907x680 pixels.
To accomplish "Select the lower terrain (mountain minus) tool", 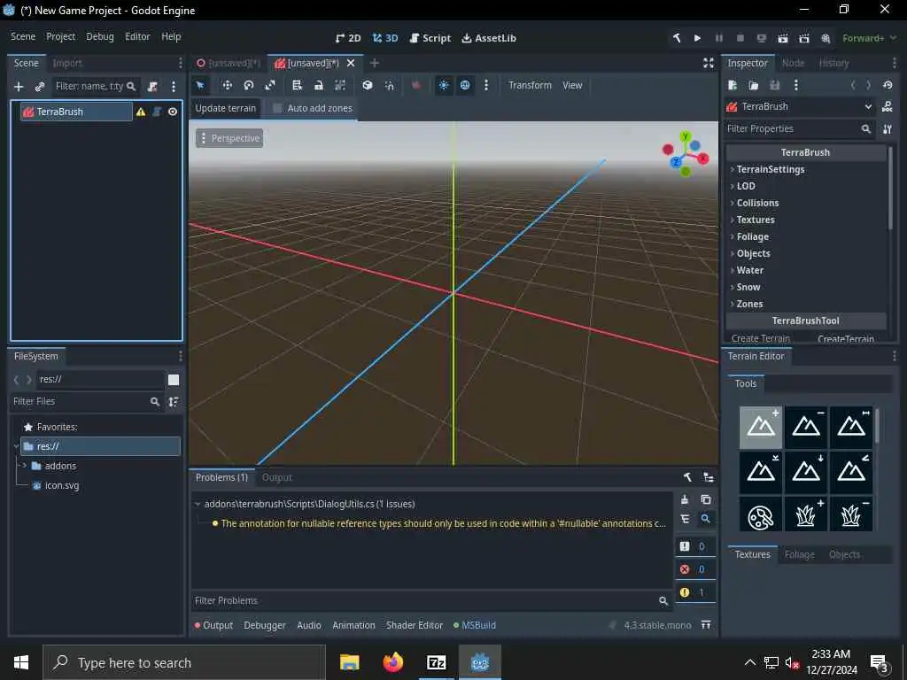I will tap(806, 428).
